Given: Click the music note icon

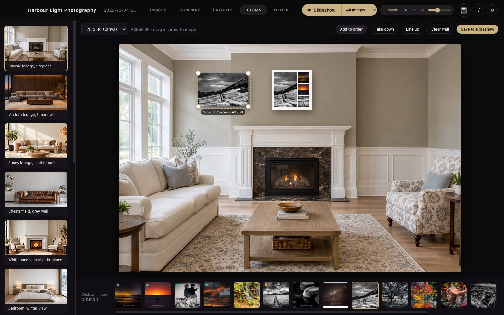Looking at the screenshot, I should point(478,10).
